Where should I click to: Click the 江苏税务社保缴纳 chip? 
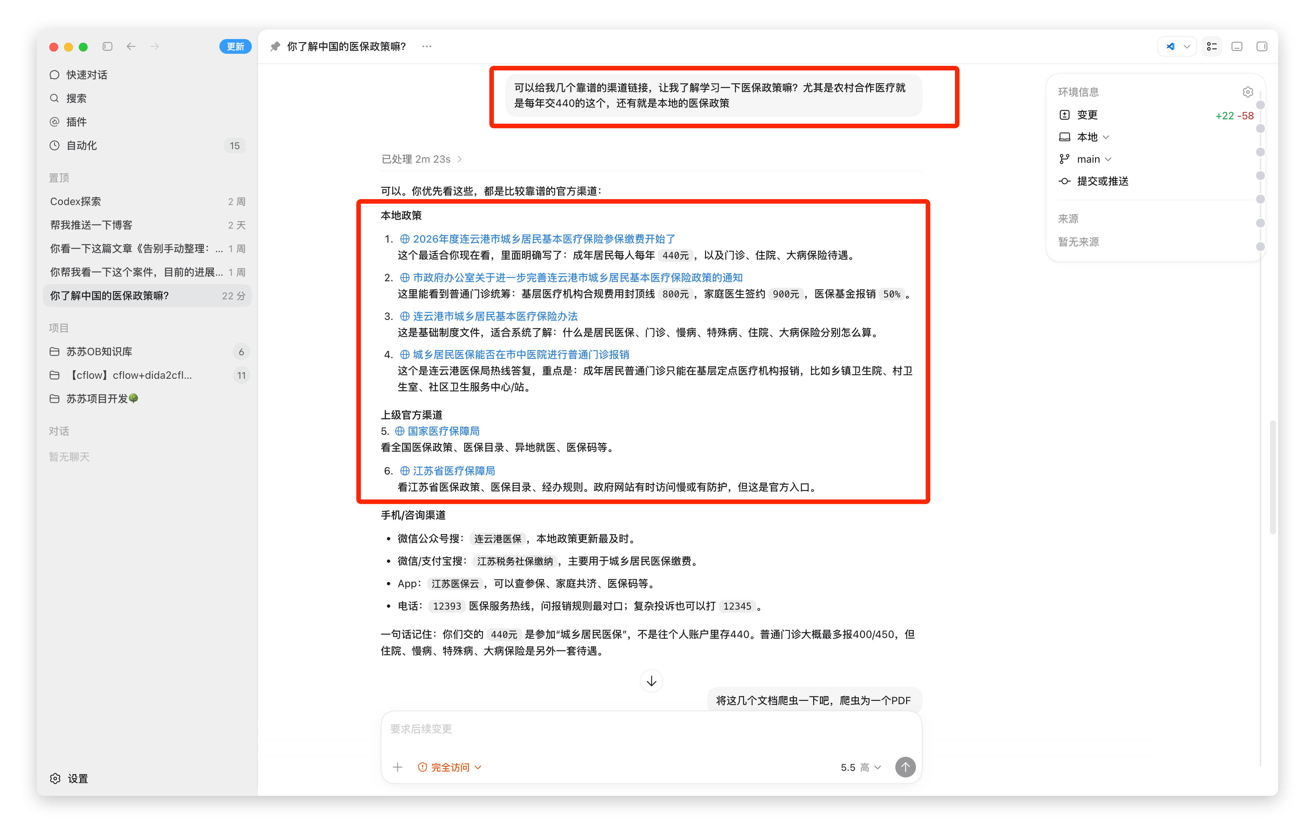pyautogui.click(x=515, y=561)
